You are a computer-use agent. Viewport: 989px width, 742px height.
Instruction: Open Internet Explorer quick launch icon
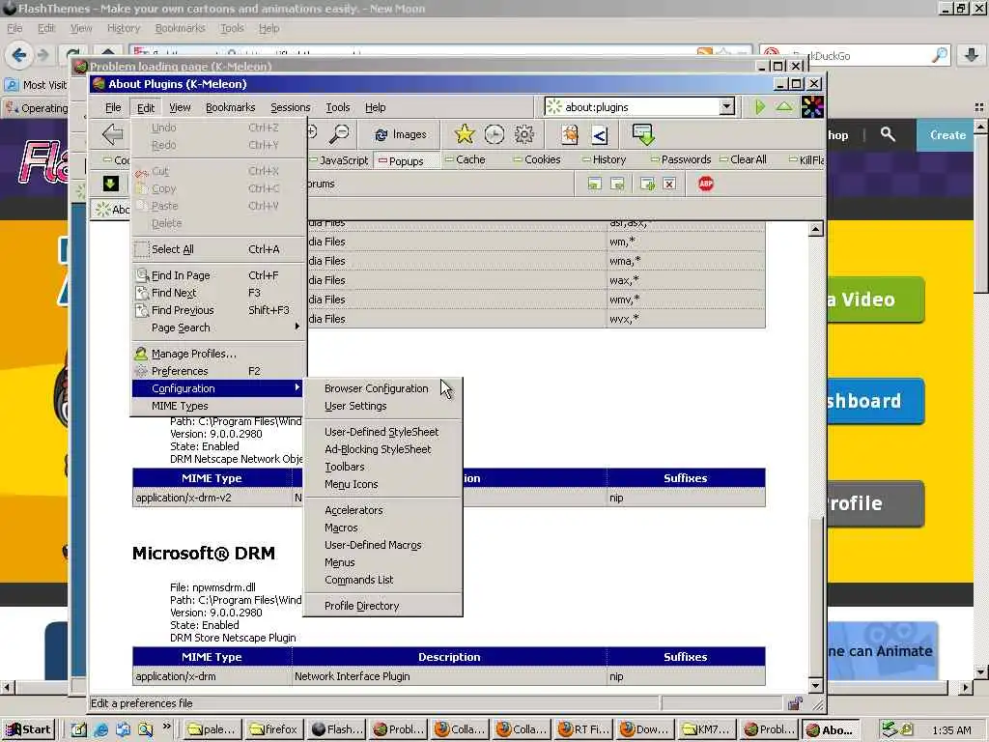100,729
